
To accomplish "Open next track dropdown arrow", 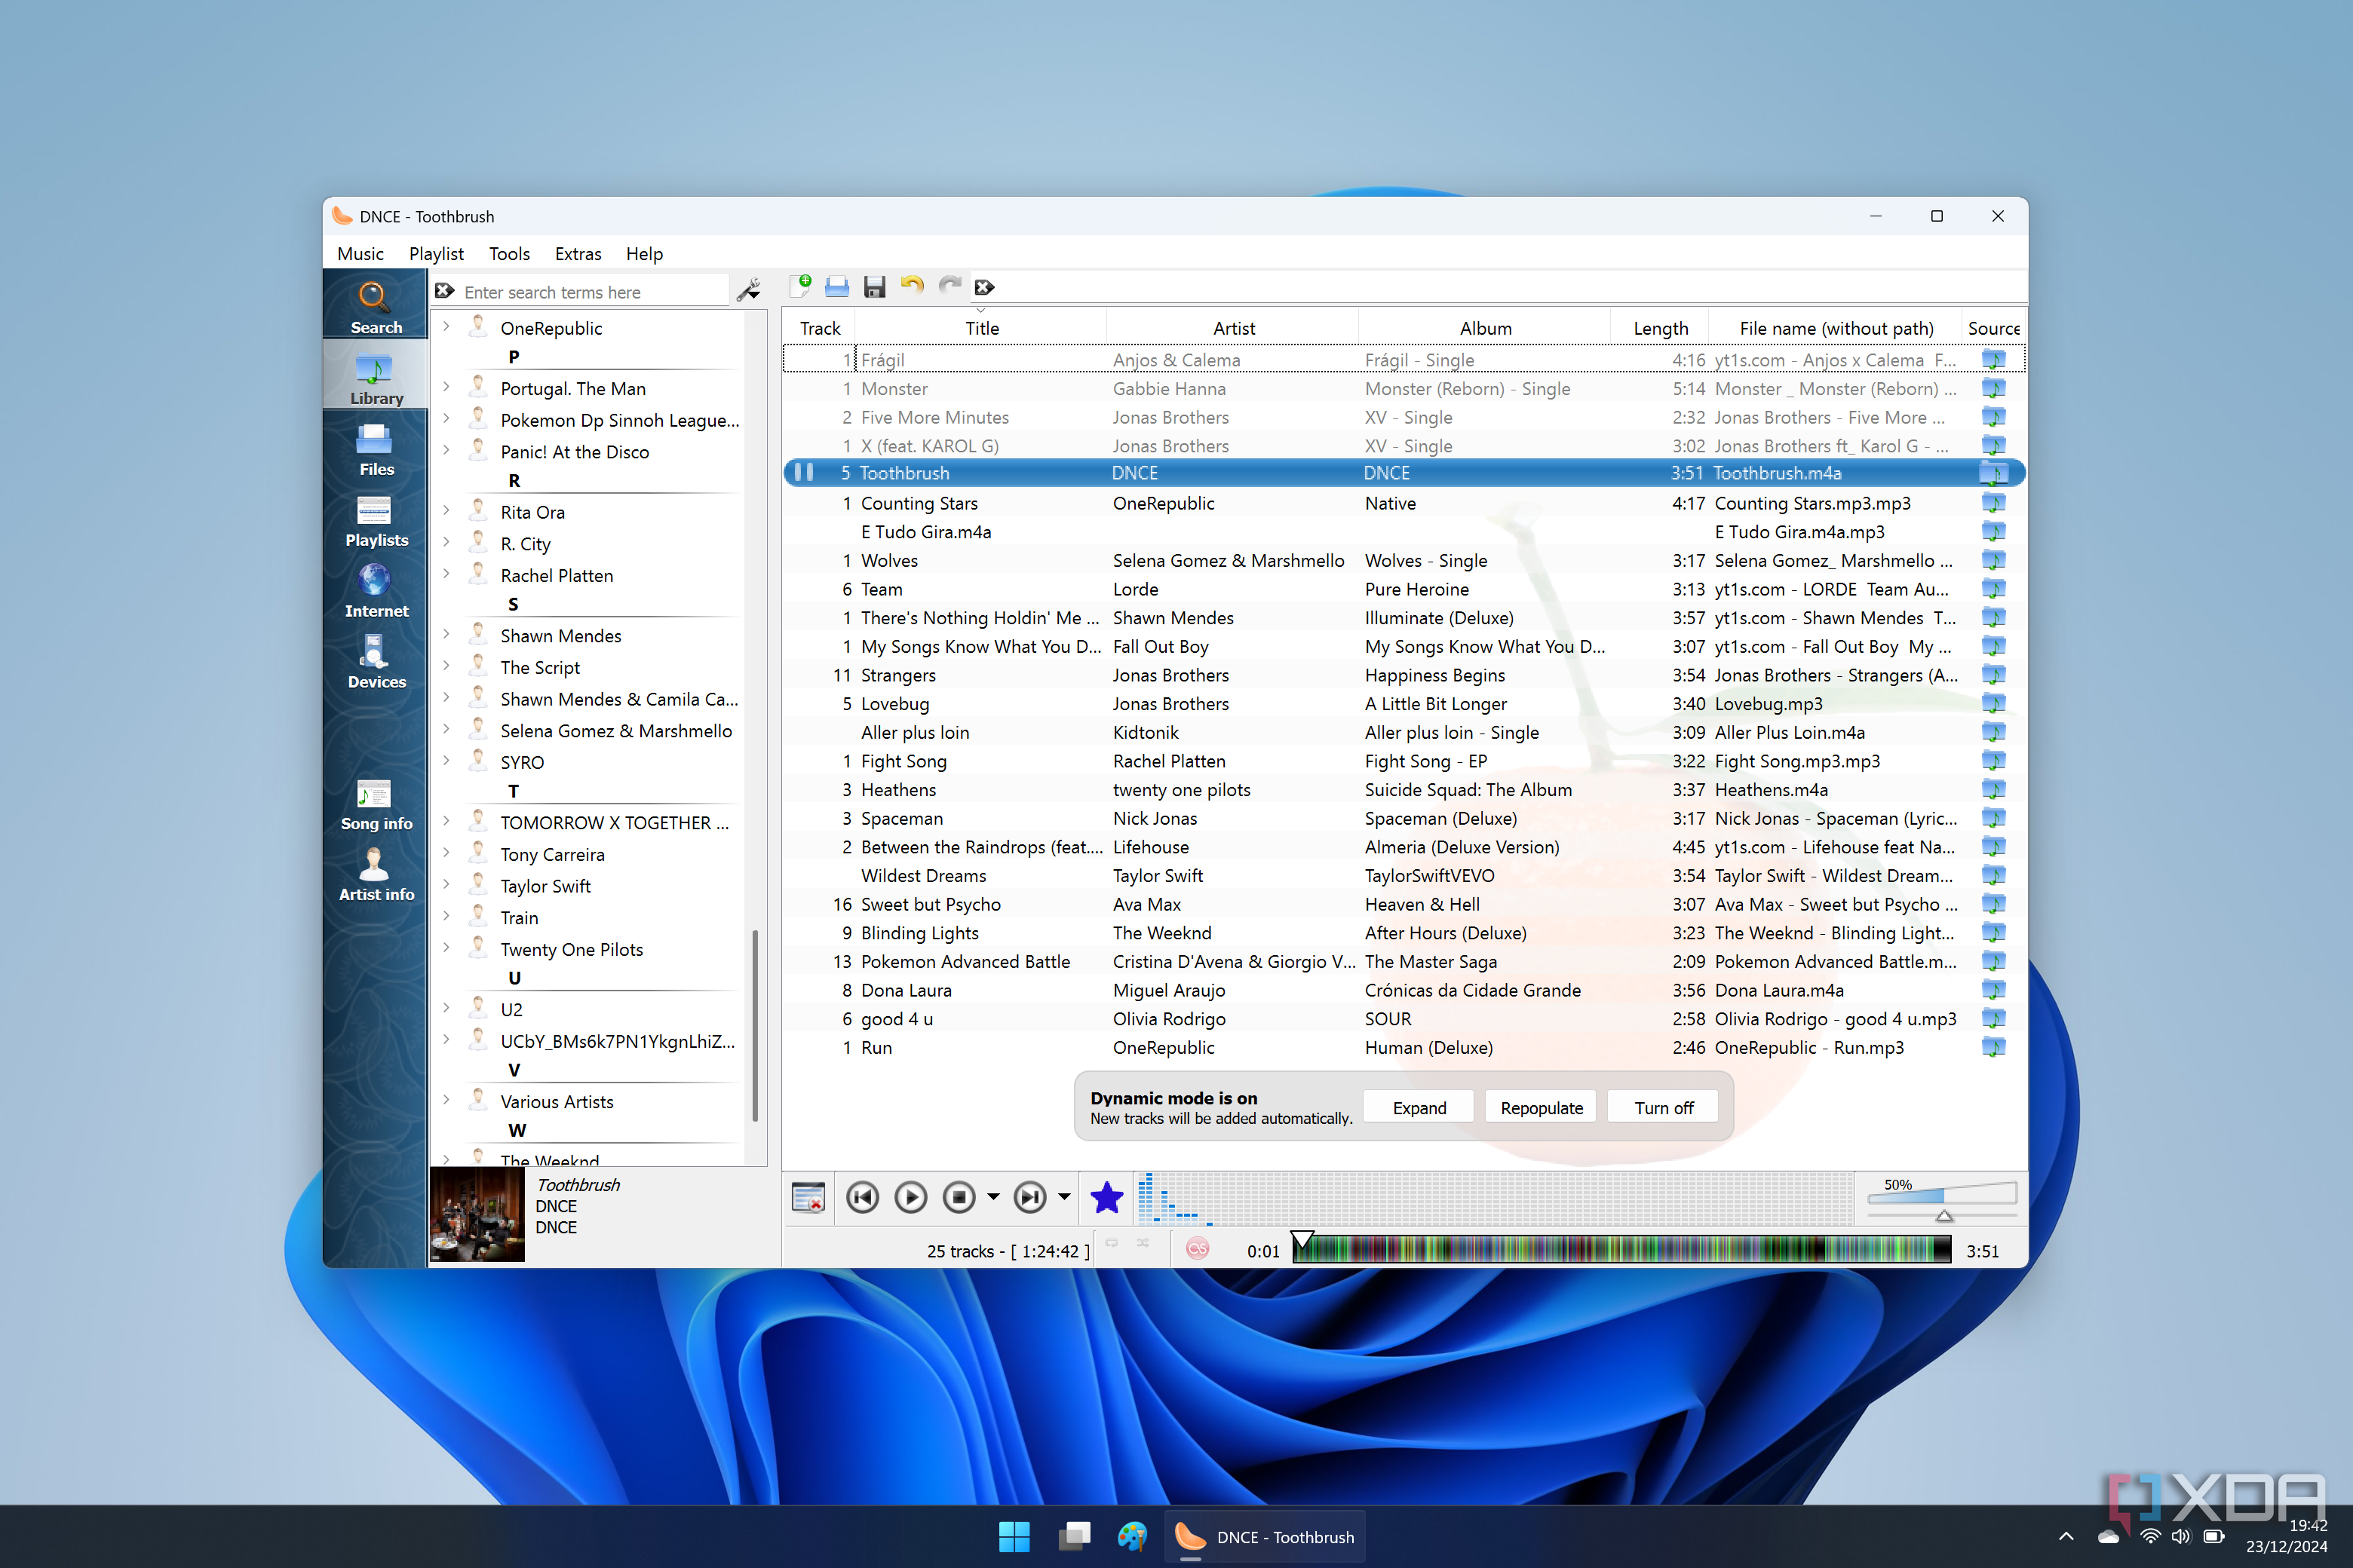I will coord(1063,1197).
